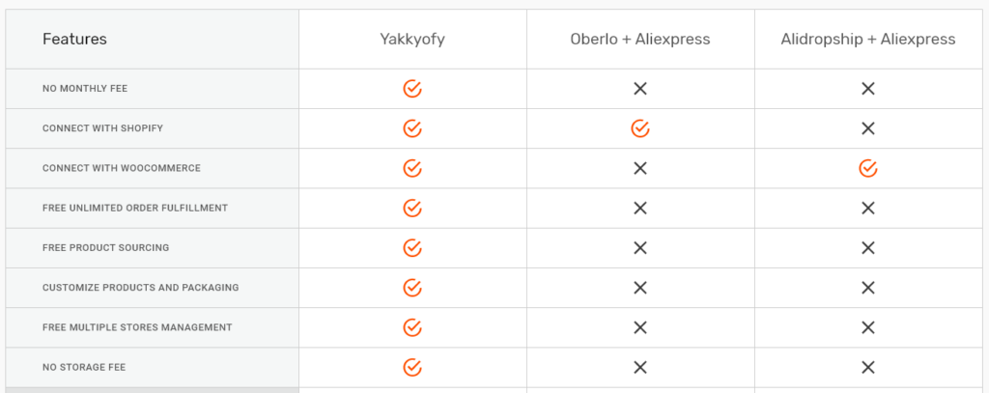Click the Customize Products and Packaging label
The image size is (989, 393).
coord(141,288)
